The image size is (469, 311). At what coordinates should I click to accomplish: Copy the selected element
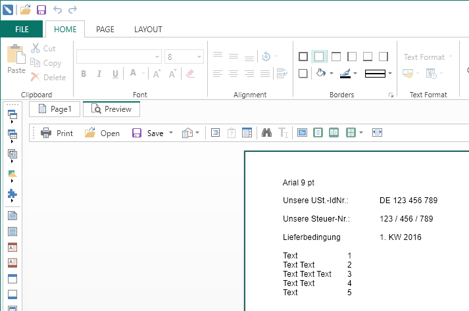pyautogui.click(x=46, y=63)
